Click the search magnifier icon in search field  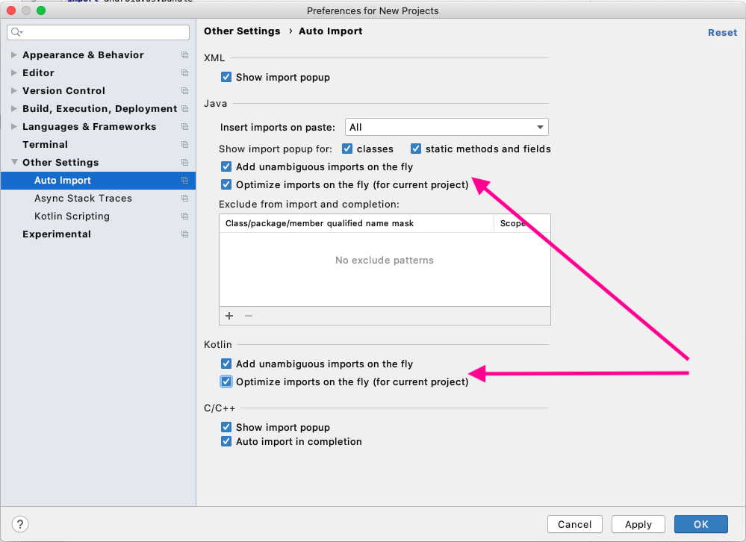point(16,33)
